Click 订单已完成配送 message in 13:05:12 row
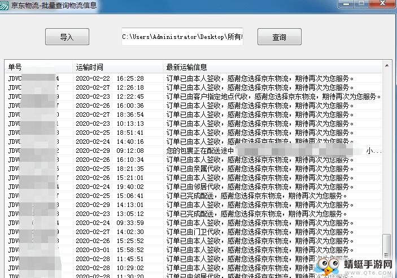397x278 pixels. tap(190, 214)
